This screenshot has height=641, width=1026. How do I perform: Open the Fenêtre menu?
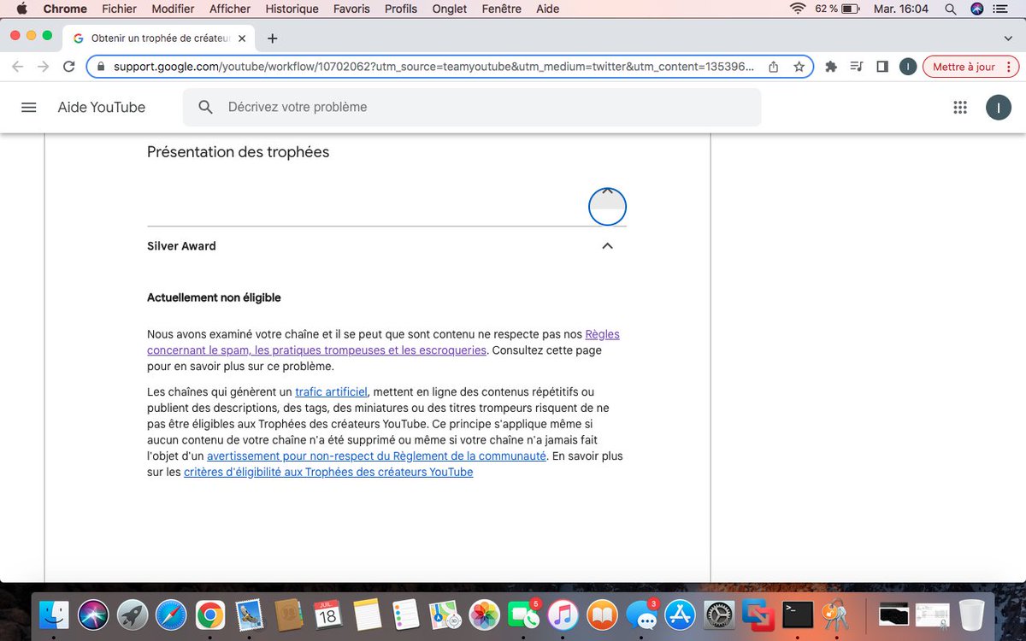click(501, 9)
